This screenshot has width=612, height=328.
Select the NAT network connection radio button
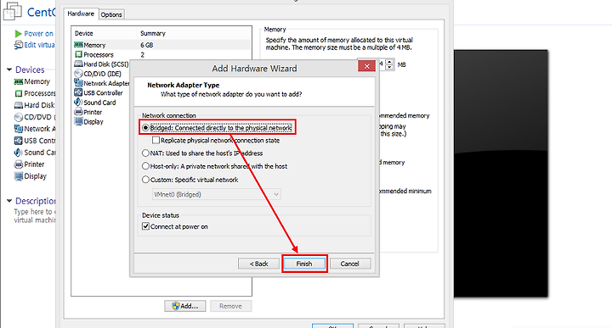pos(145,153)
